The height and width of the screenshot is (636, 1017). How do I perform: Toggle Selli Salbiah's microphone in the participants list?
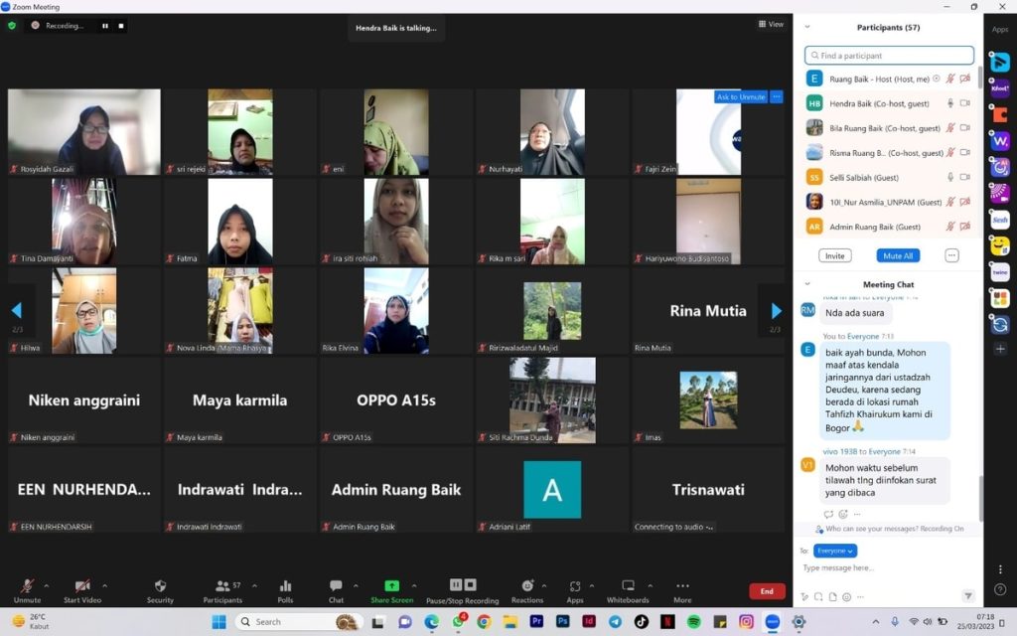[950, 177]
